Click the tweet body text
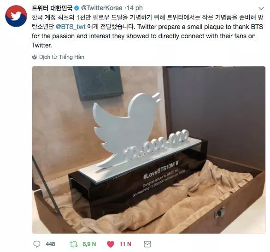The image size is (270, 252). click(147, 31)
